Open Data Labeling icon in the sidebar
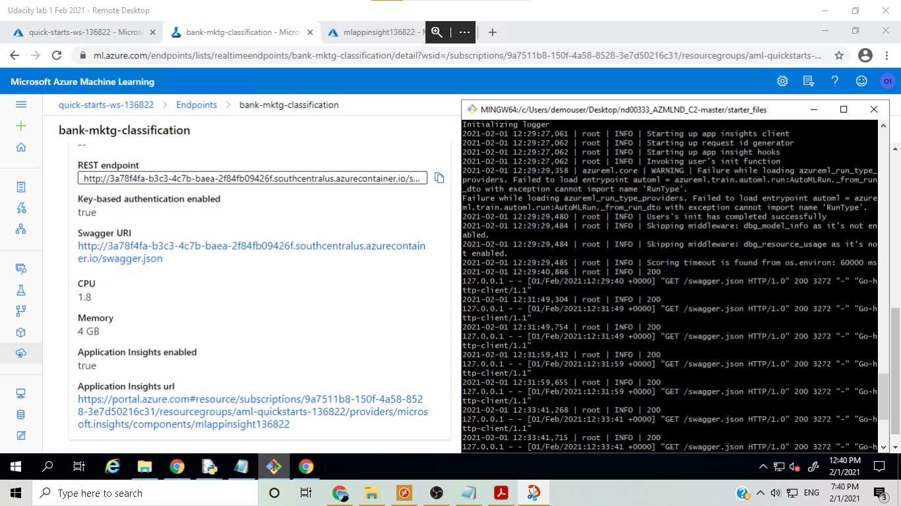The image size is (901, 506). click(x=21, y=436)
